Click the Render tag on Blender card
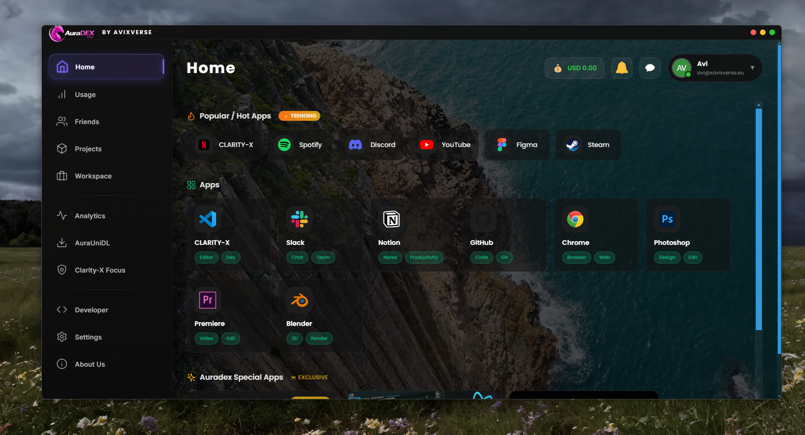 [319, 339]
